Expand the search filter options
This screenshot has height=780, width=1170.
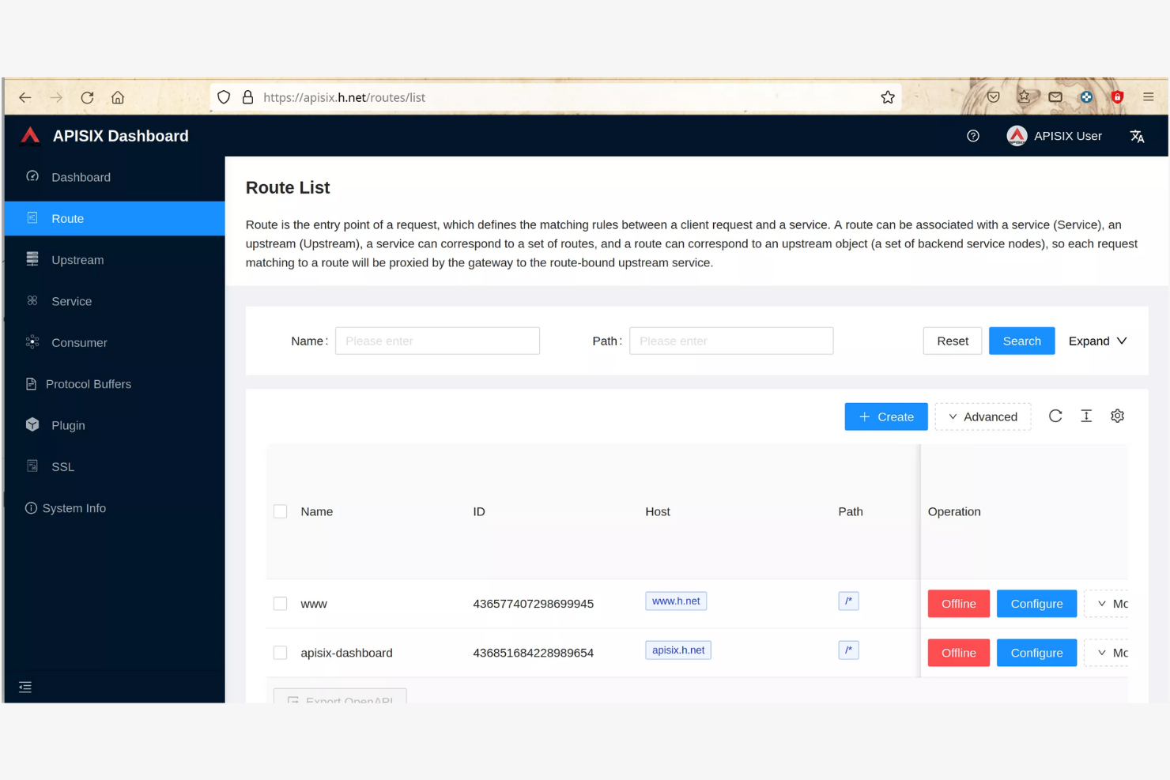1097,341
